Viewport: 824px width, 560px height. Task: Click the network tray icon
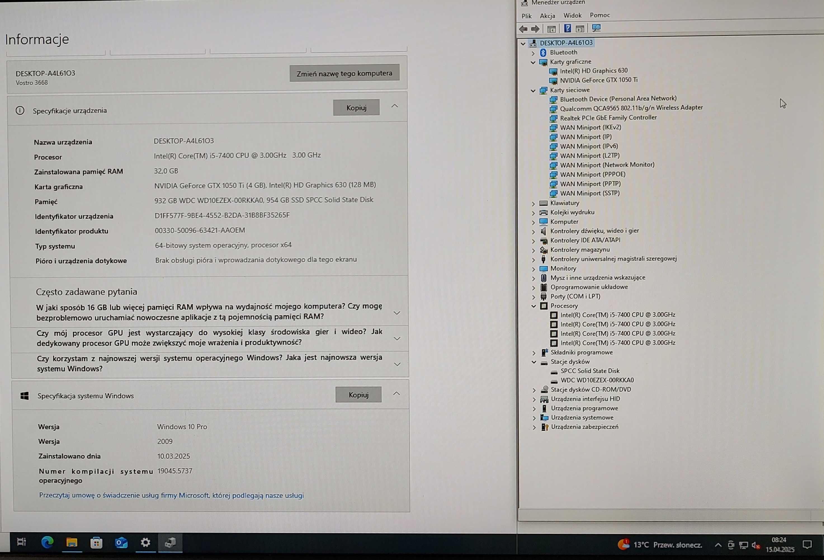(743, 545)
